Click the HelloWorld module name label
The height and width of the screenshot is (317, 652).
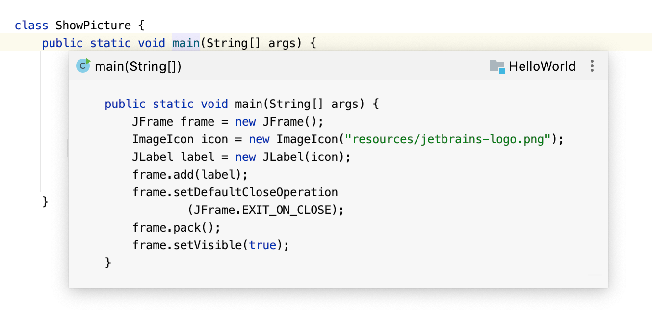click(542, 66)
